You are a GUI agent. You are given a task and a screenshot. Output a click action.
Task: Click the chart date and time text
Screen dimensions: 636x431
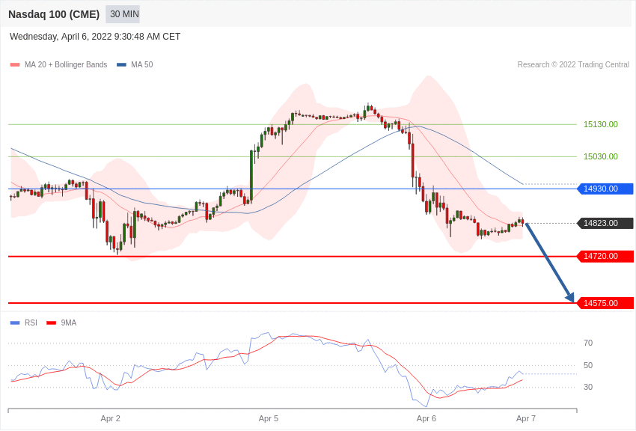[95, 37]
